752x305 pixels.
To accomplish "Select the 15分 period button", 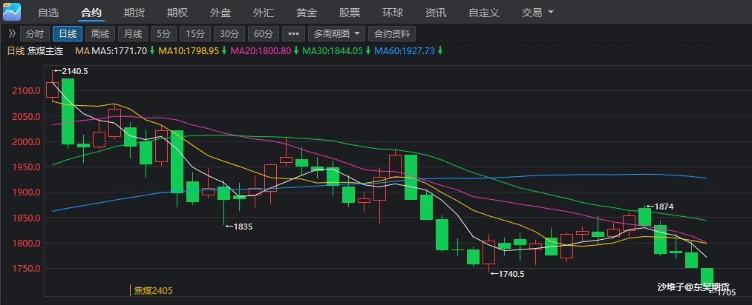I will [196, 33].
